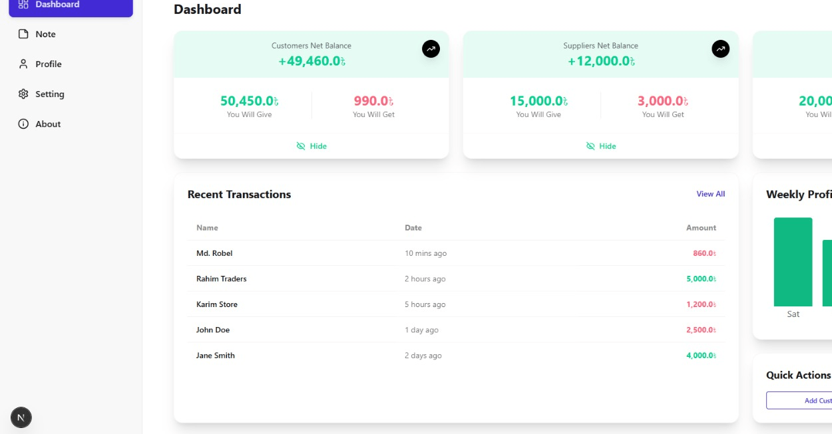Screen dimensions: 832x434
Task: Click the Profile person icon
Action: pyautogui.click(x=23, y=64)
